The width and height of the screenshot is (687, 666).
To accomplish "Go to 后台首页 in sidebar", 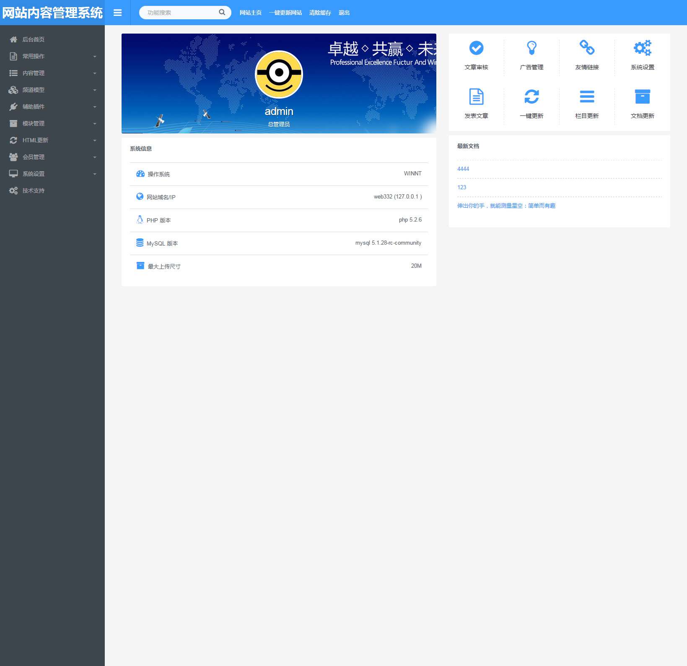I will (34, 39).
